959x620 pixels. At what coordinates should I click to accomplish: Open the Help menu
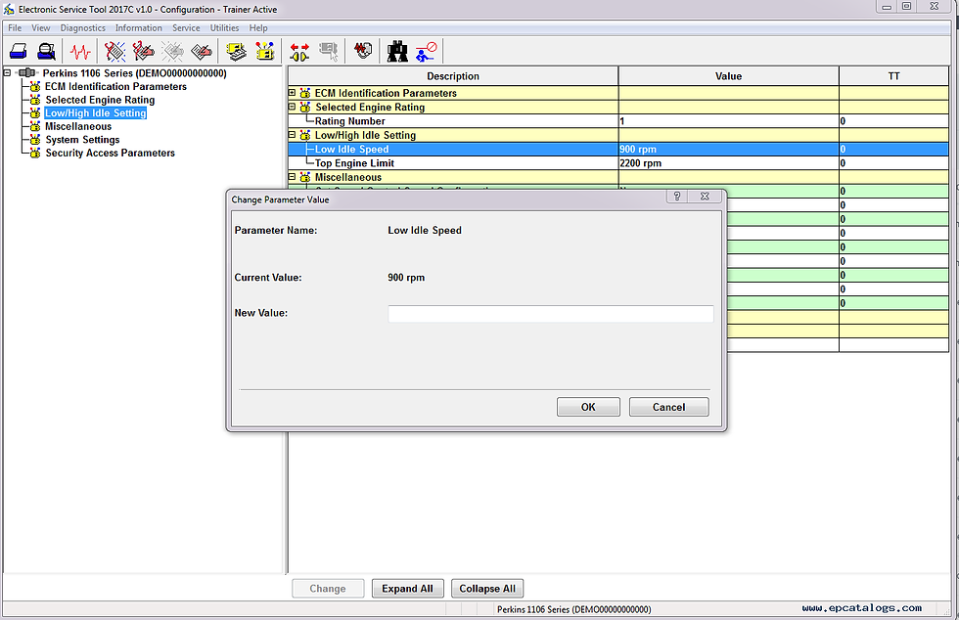tap(258, 28)
